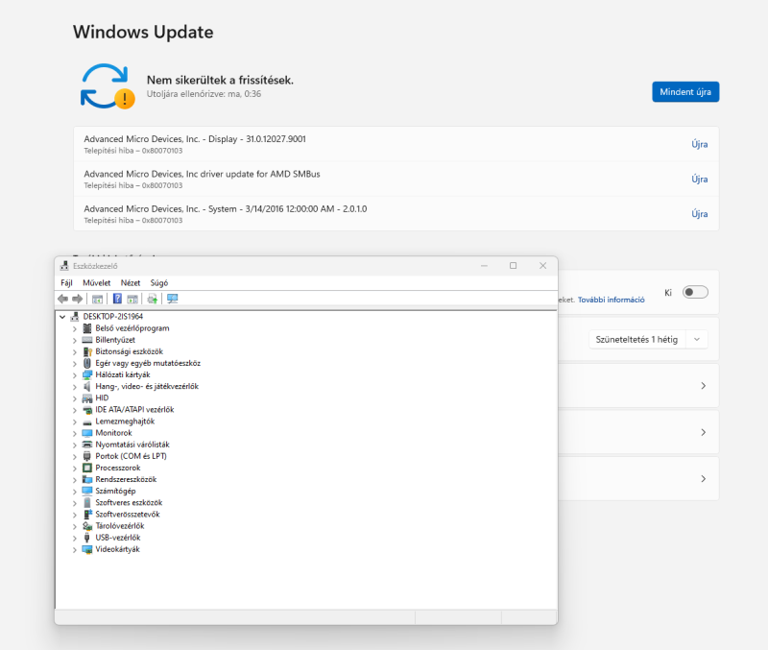Click the Nyomtatási várólisták printer icon
Screen dimensions: 768x650
point(87,445)
